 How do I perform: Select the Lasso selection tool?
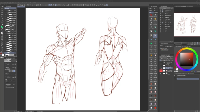click(x=2, y=17)
